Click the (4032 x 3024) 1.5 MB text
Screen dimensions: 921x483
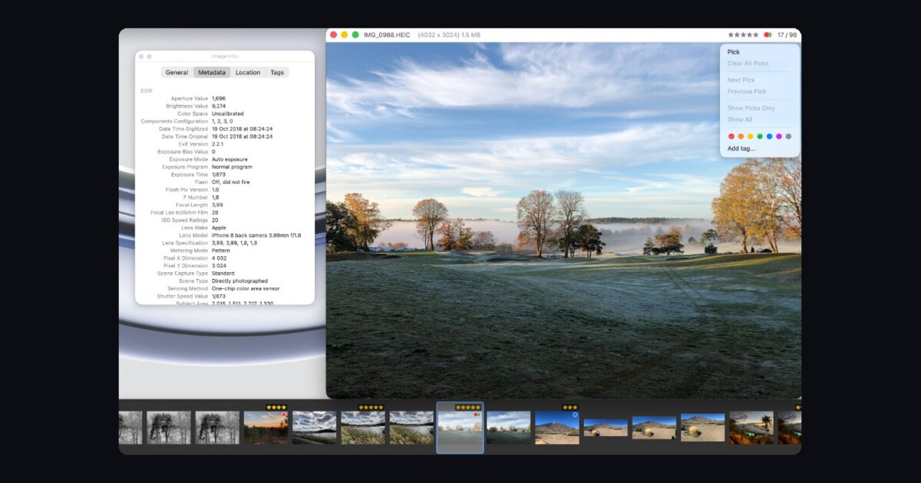tap(449, 35)
